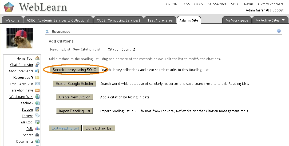Click the Search Google Scholar button

pos(74,84)
